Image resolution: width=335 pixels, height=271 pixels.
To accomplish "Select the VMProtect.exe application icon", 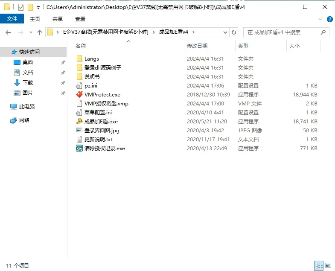I will coord(79,94).
